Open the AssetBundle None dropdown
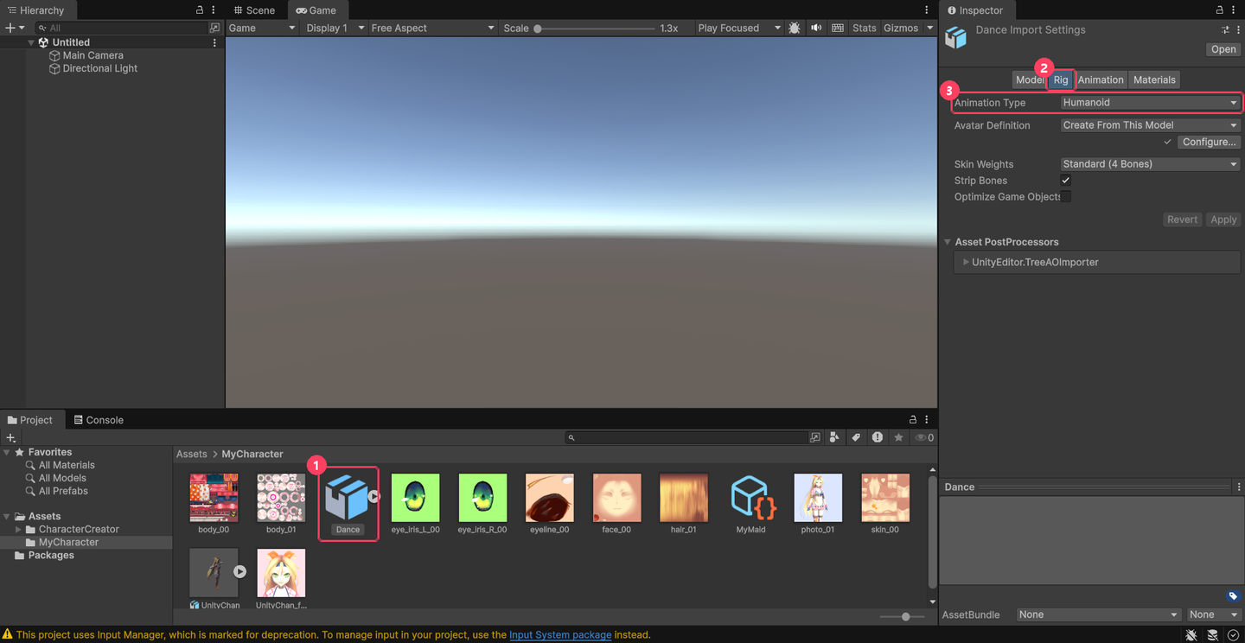This screenshot has height=643, width=1245. [1098, 614]
